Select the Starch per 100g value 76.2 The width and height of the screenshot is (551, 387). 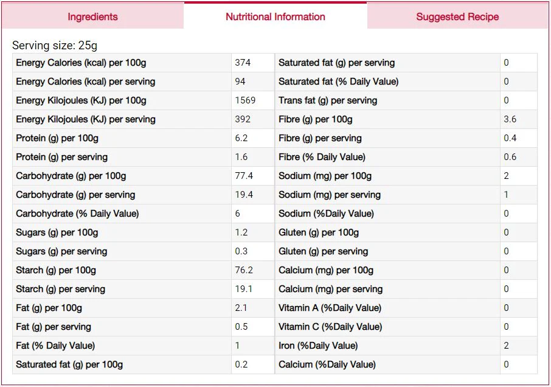[x=244, y=270]
